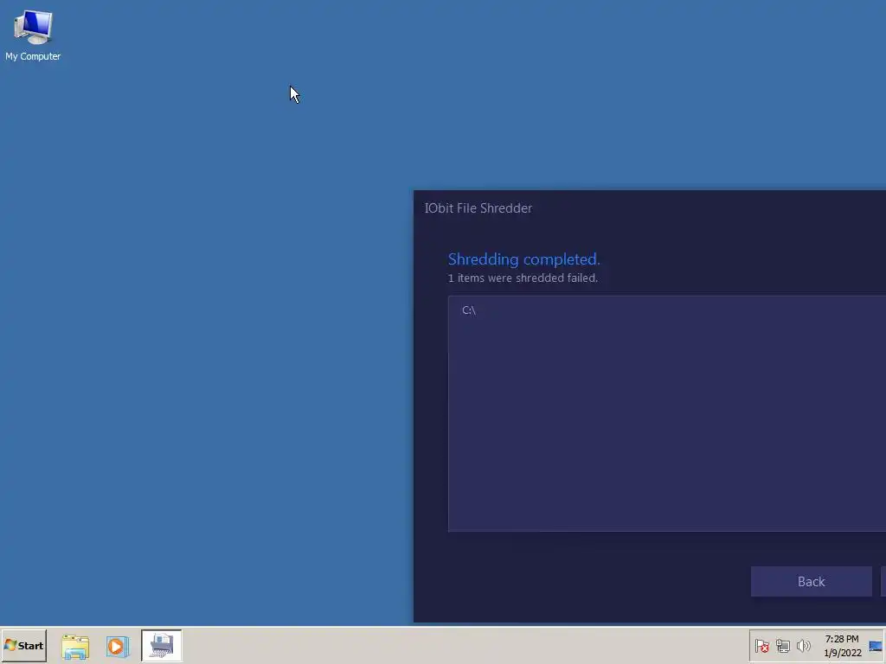Image resolution: width=886 pixels, height=664 pixels.
Task: Select the My Computer desktop icon
Action: (x=33, y=35)
